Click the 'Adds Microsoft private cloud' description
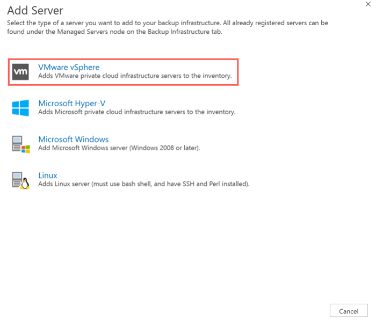This screenshot has height=322, width=376. [136, 112]
